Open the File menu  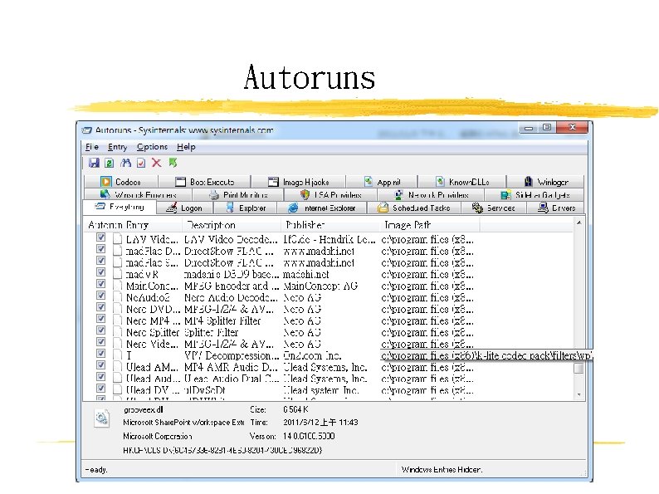point(91,147)
